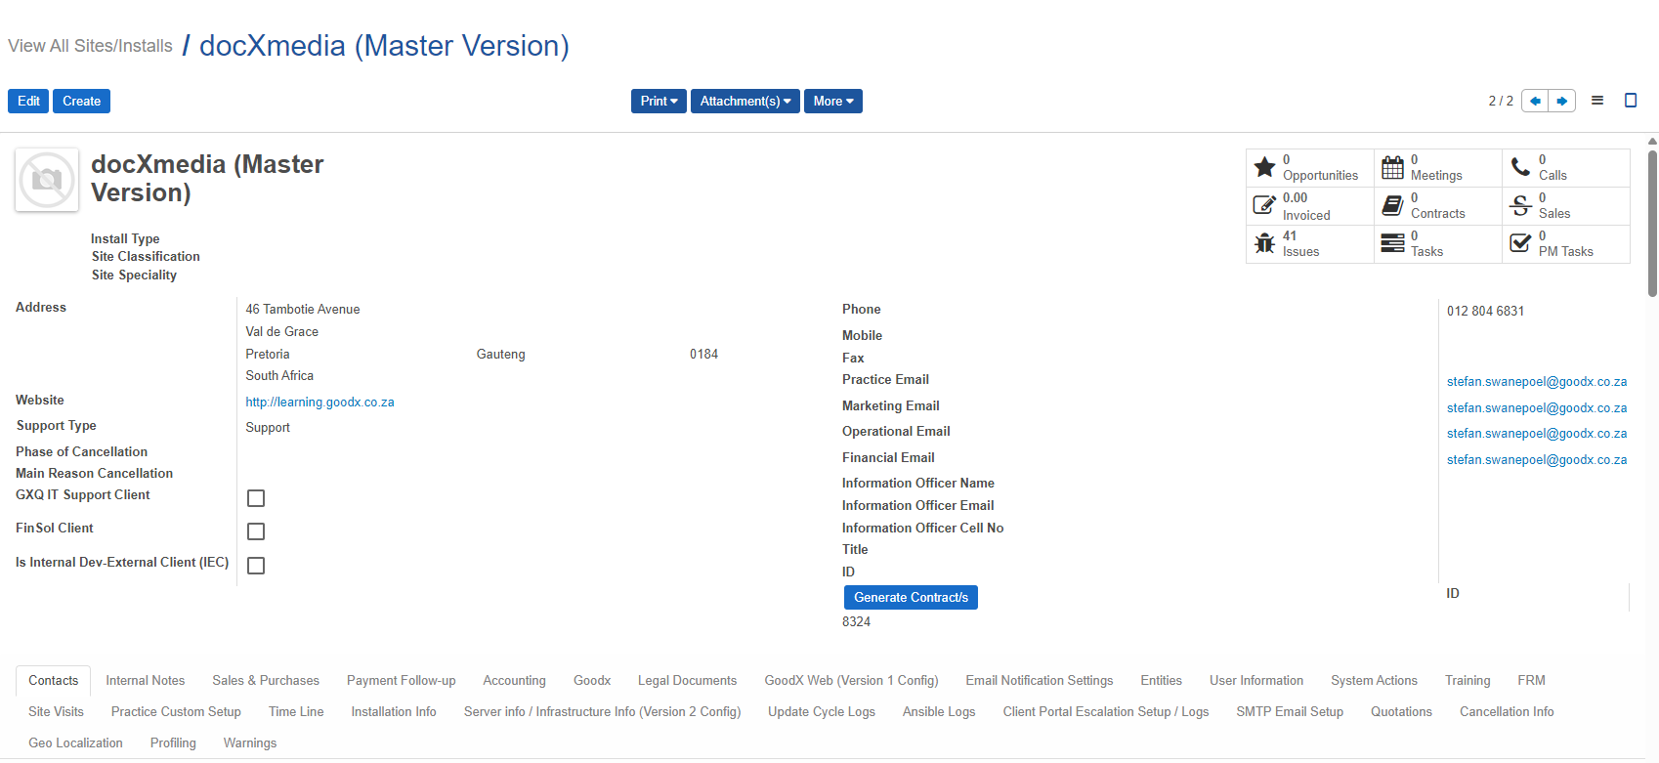Open the Invoiced pencil stat icon
1659x763 pixels.
(x=1264, y=205)
